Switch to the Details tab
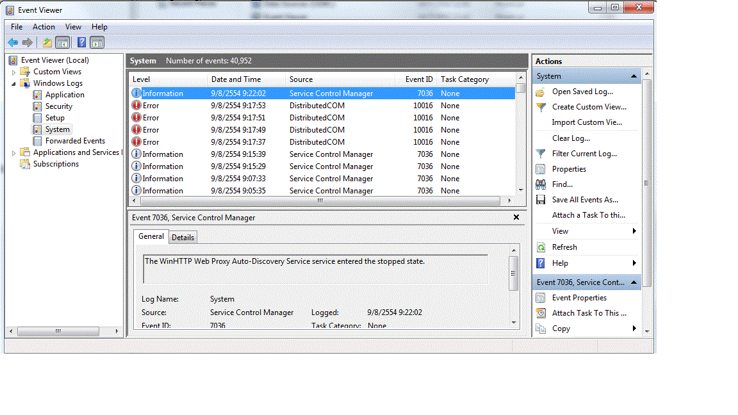Screen dimensions: 738x415 click(183, 238)
